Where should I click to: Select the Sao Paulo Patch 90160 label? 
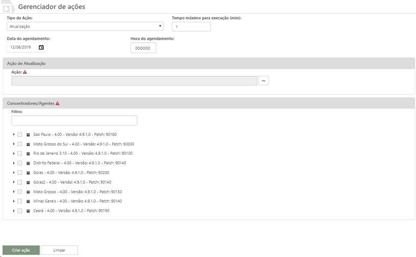click(75, 134)
